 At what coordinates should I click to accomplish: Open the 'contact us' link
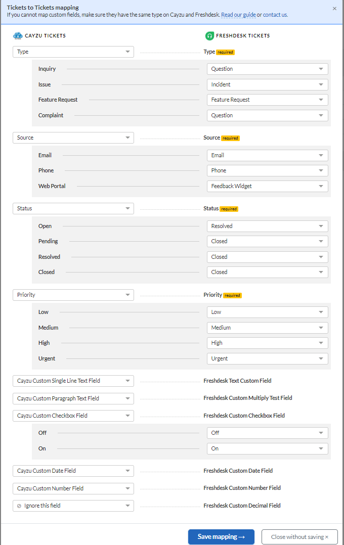[x=275, y=15]
